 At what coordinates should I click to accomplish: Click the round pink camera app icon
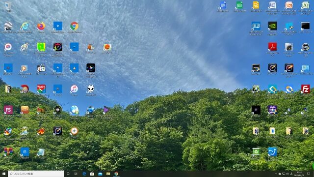pos(8,47)
